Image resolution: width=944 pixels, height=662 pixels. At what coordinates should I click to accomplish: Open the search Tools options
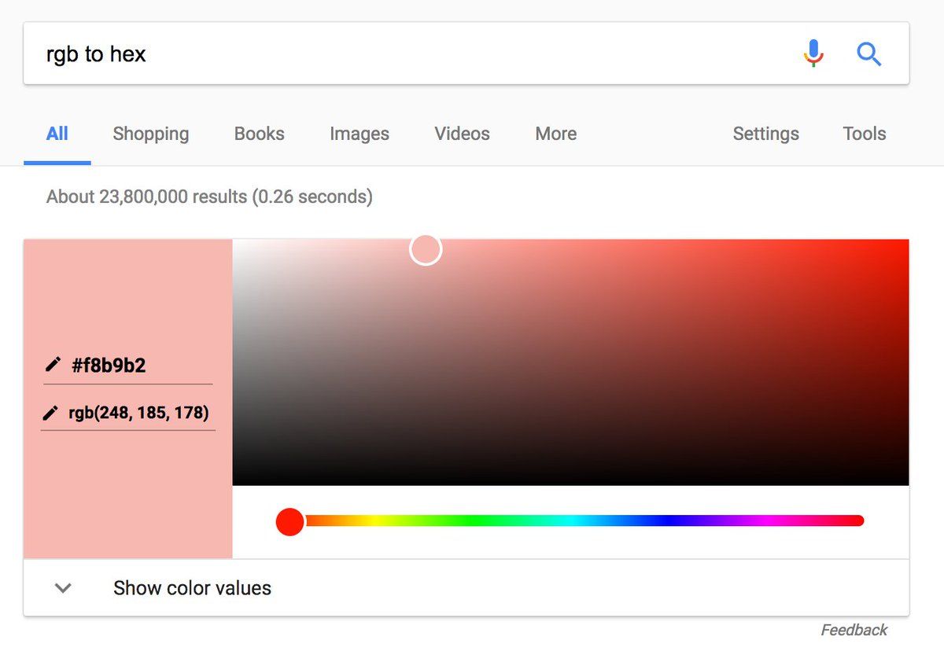coord(864,134)
